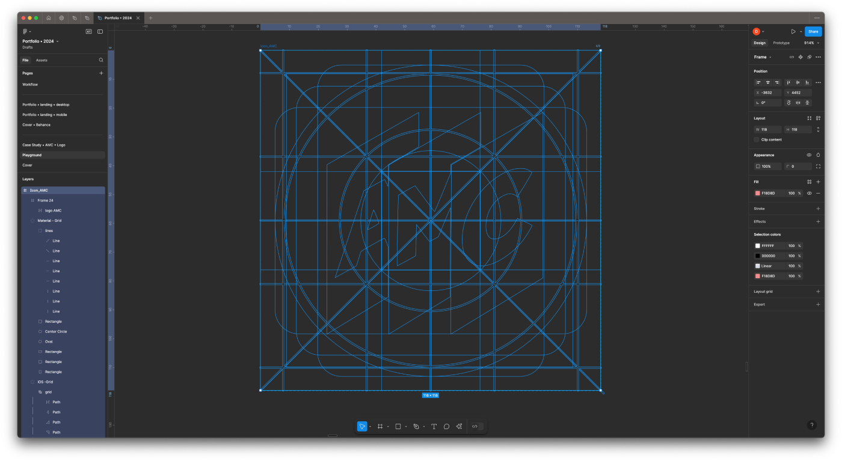Select the Text tool
Viewport: 842px width, 461px height.
(434, 426)
